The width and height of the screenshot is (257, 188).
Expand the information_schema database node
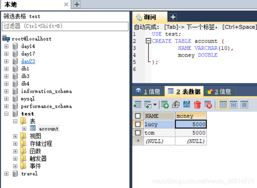6,91
